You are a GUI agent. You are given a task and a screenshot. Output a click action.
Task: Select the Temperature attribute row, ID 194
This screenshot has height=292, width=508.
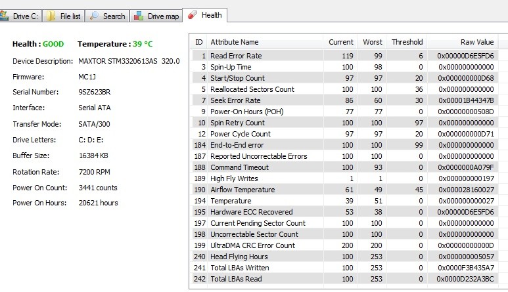(345, 201)
